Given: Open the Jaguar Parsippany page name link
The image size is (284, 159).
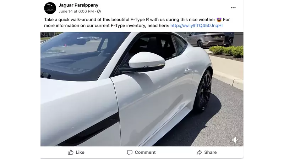Looking at the screenshot, I should pos(78,5).
